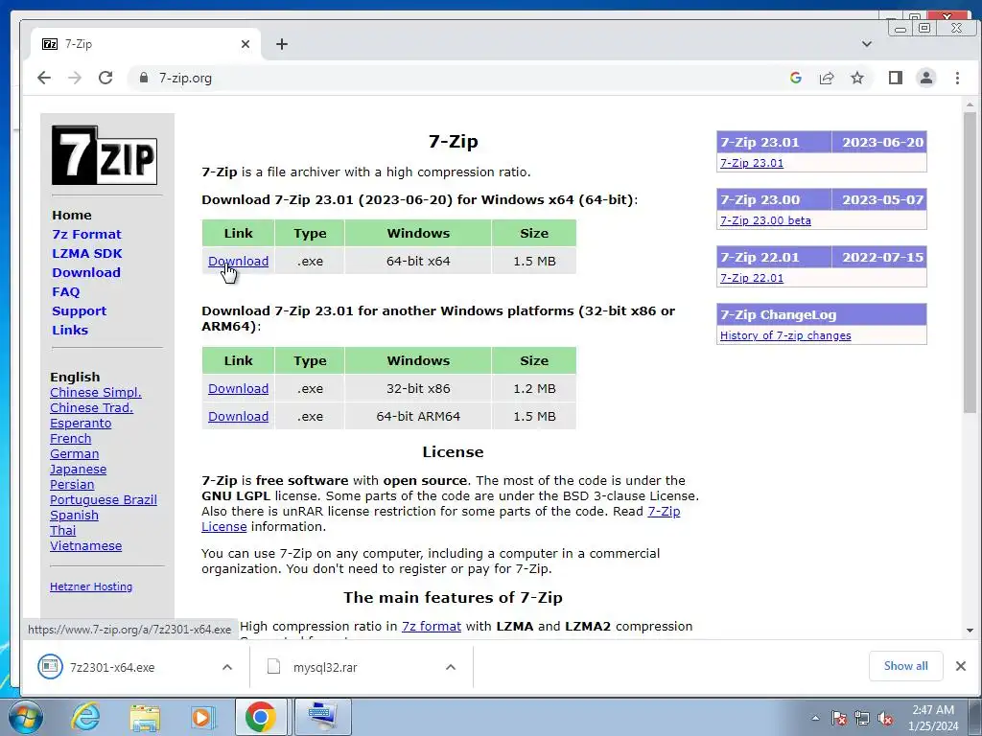Reload the 7-zip.org page

(105, 78)
